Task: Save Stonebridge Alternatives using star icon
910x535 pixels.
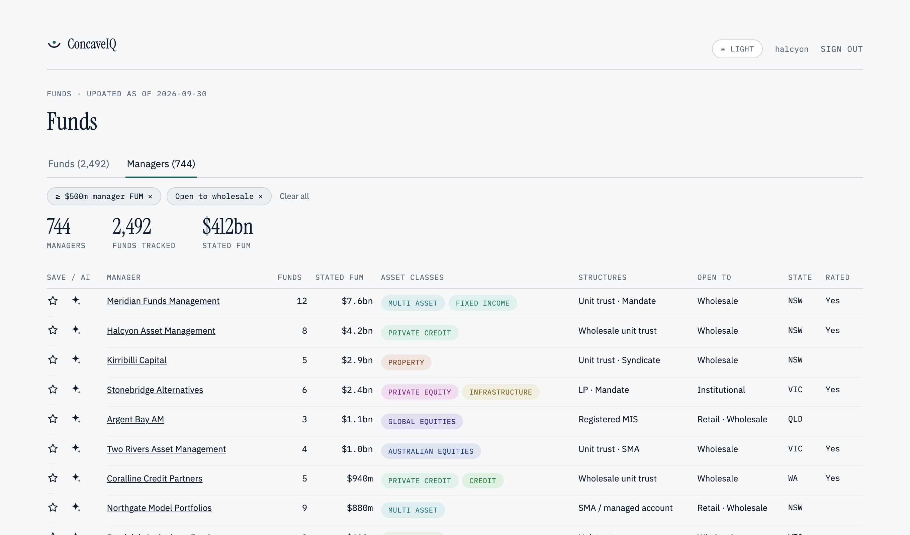Action: pyautogui.click(x=53, y=389)
